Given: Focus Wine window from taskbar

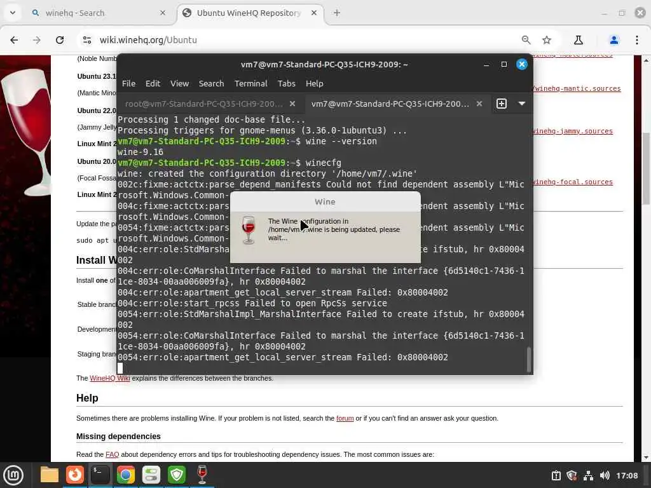Looking at the screenshot, I should tap(202, 475).
